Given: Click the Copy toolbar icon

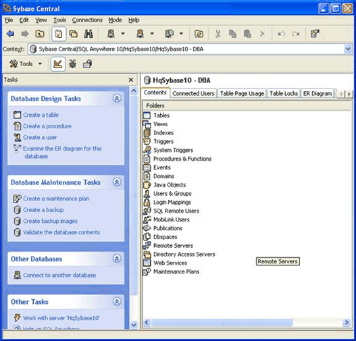Looking at the screenshot, I should click(x=232, y=34).
